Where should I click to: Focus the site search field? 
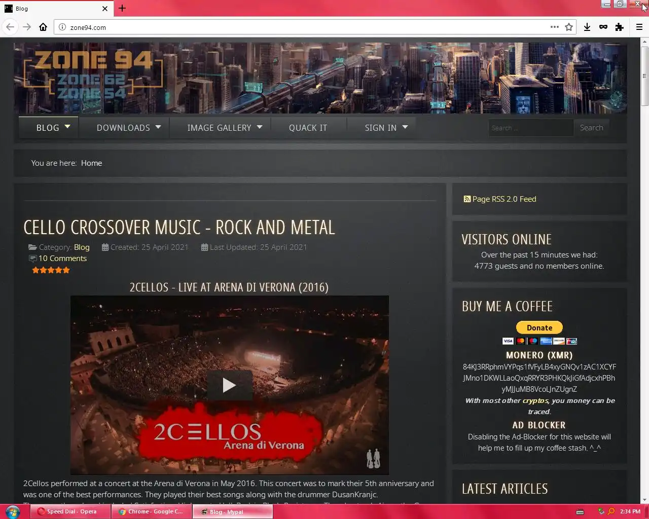[x=530, y=128]
